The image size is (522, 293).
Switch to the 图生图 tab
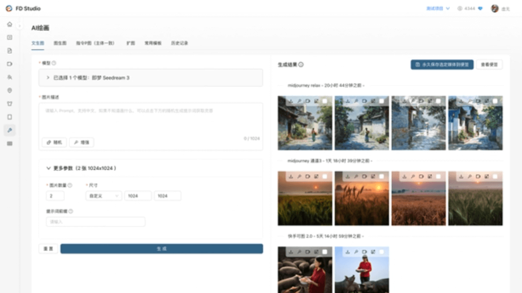[60, 43]
